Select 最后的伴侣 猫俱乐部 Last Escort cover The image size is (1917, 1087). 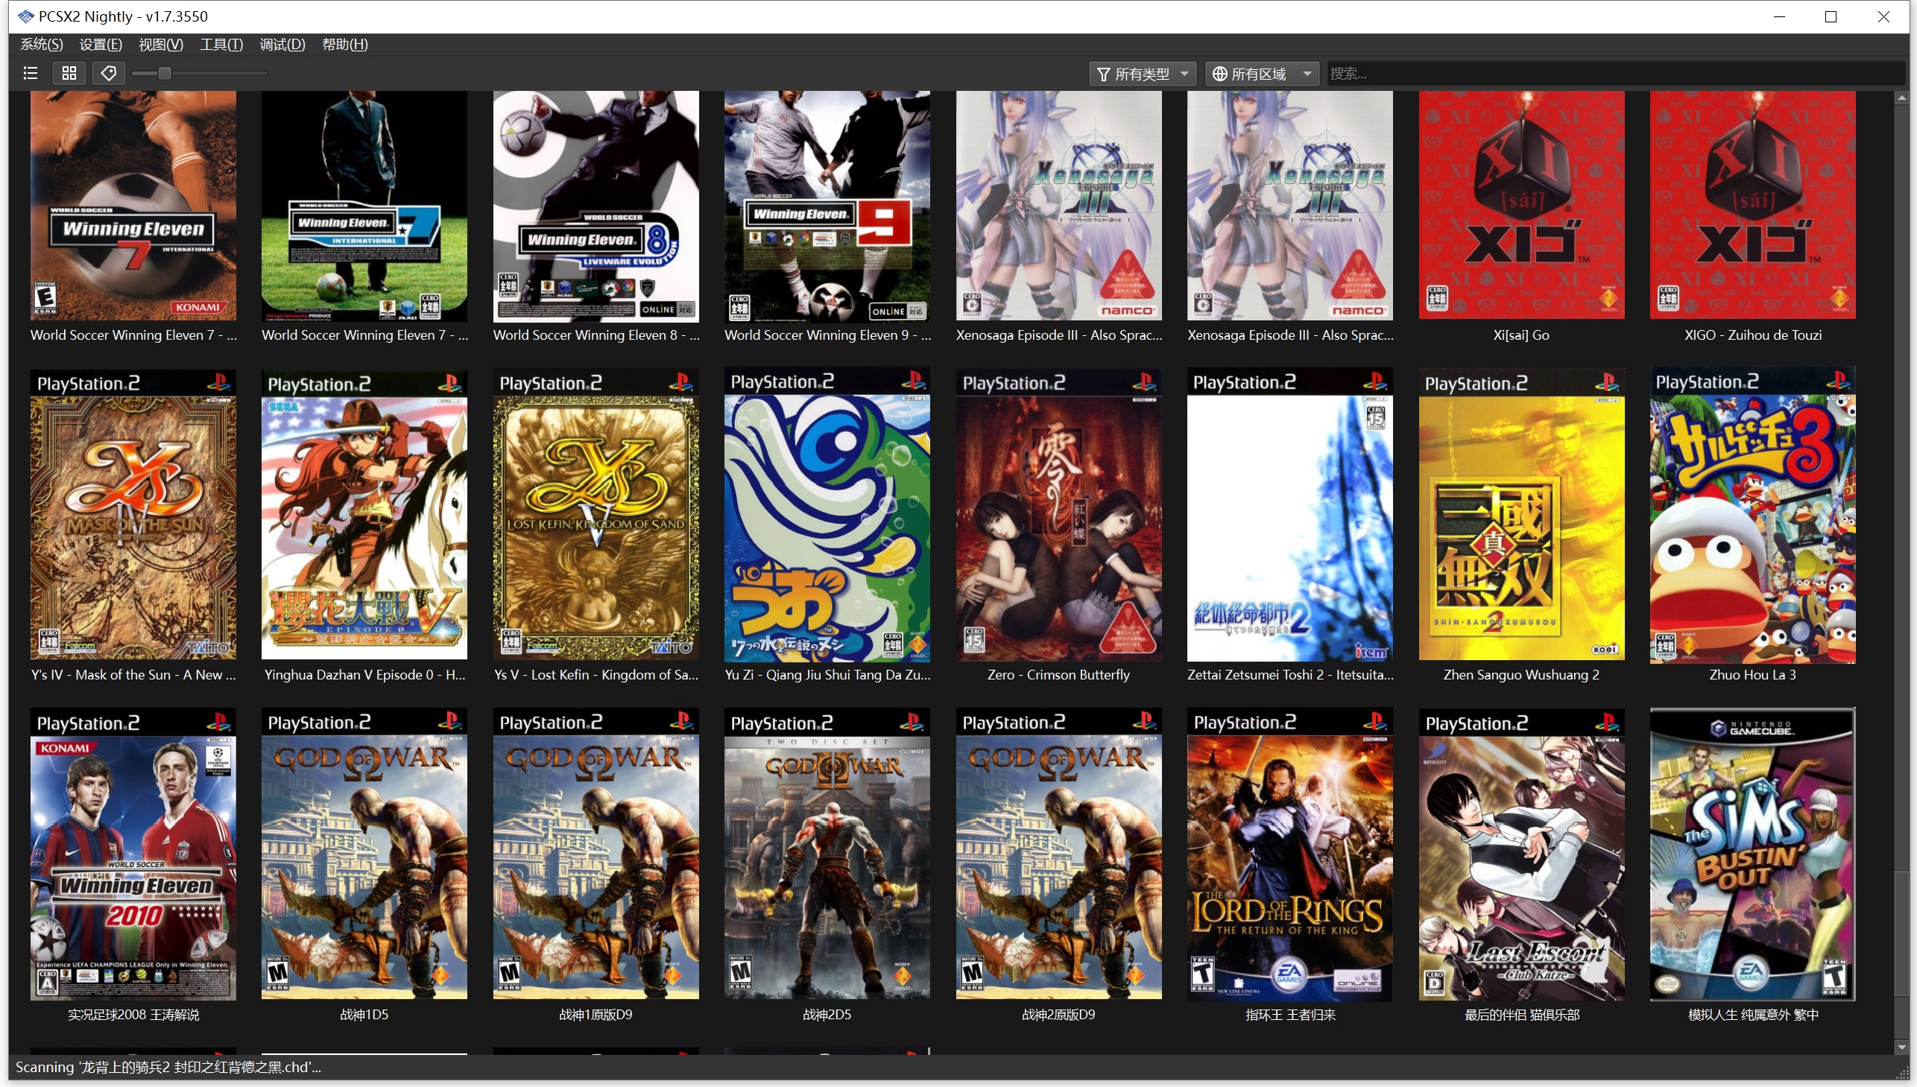point(1521,854)
